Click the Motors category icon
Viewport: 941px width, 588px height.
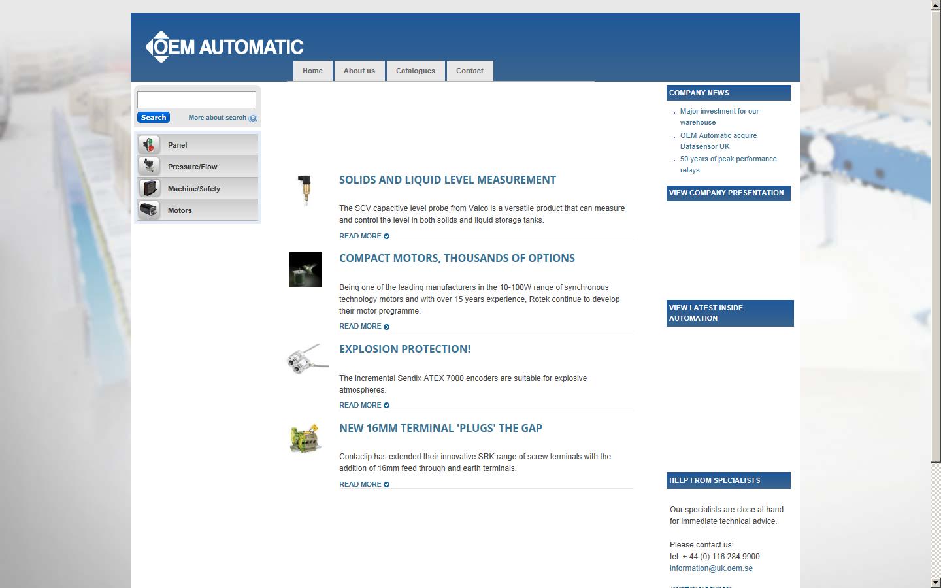(x=149, y=210)
